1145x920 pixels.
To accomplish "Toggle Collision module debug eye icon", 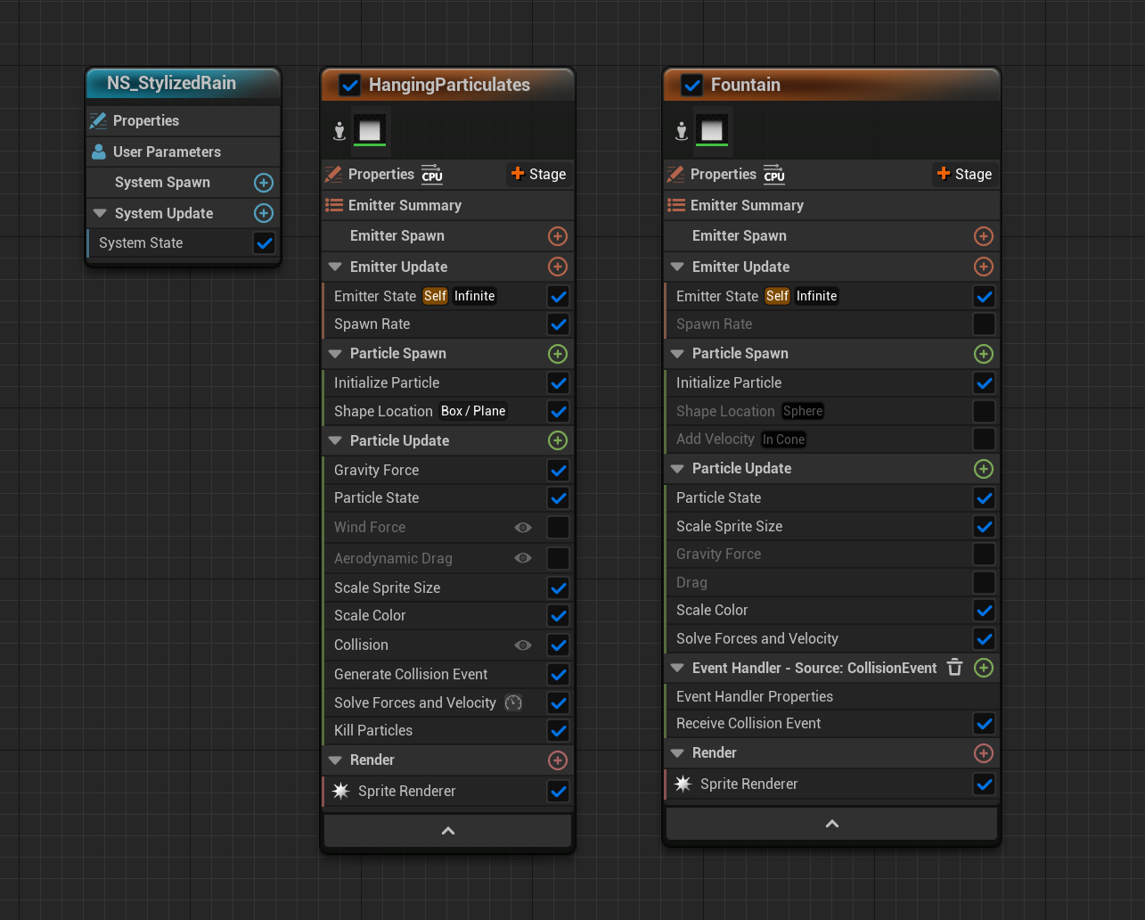I will [x=523, y=645].
